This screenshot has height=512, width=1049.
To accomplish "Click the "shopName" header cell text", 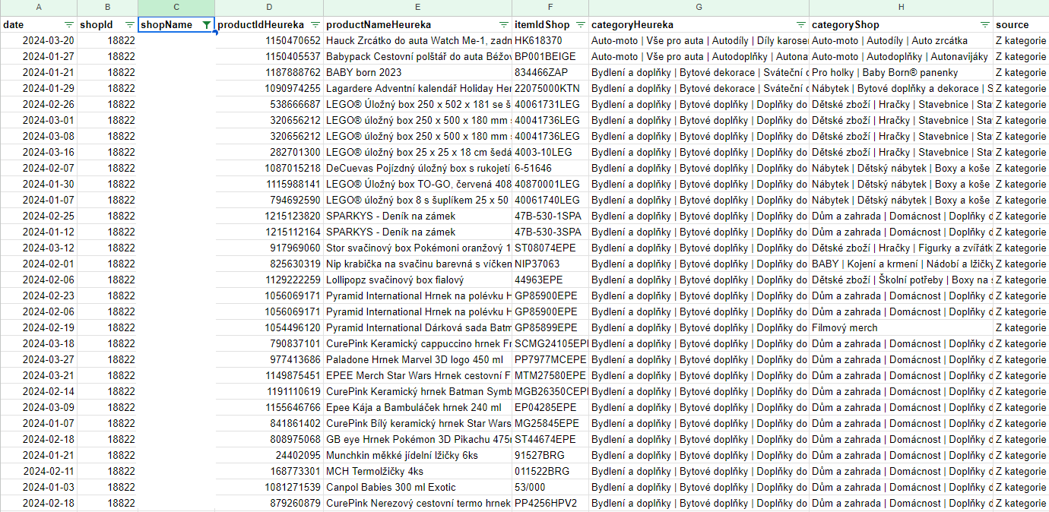I will tap(166, 25).
